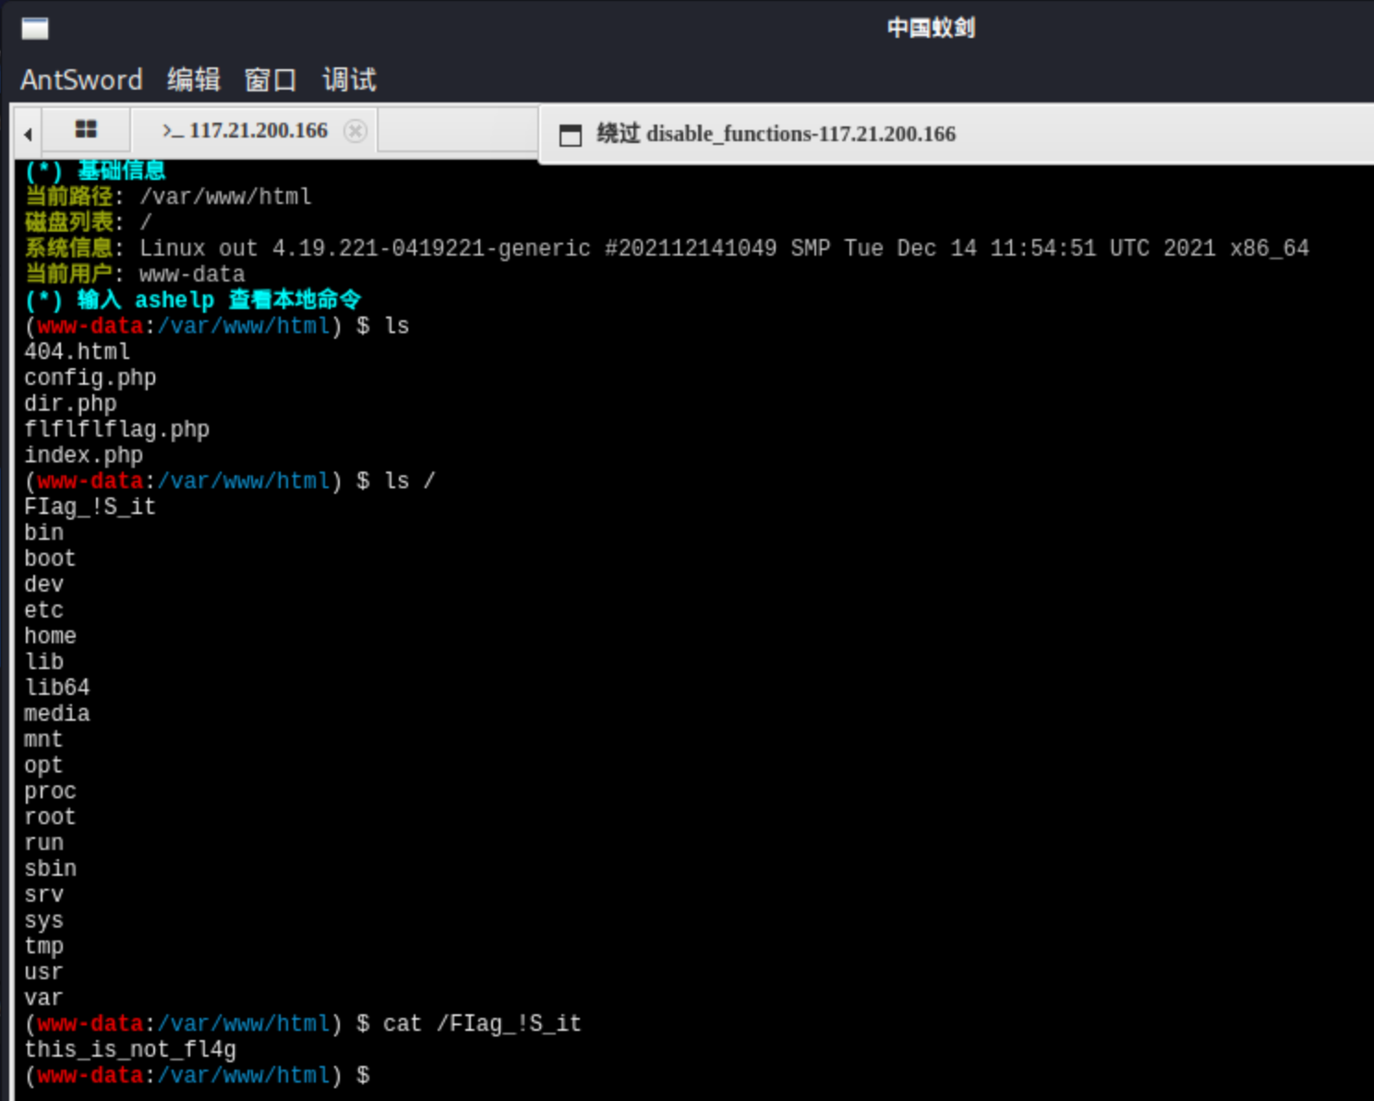Click the Linux out system info line

coord(667,248)
